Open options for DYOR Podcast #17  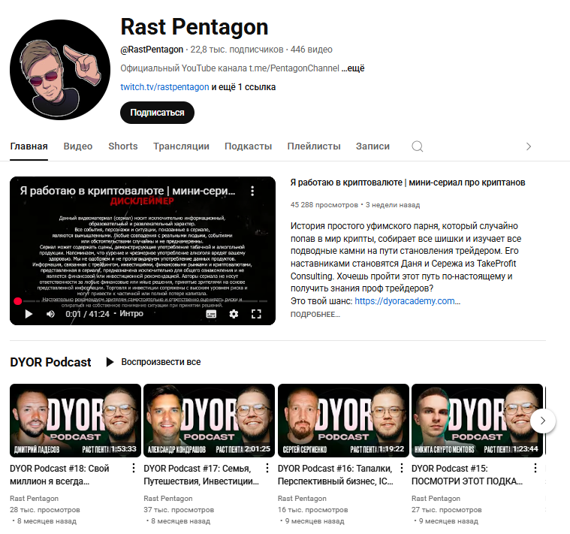[267, 468]
